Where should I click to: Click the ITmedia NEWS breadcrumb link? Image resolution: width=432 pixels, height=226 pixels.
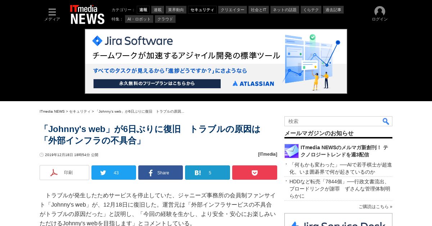point(52,112)
